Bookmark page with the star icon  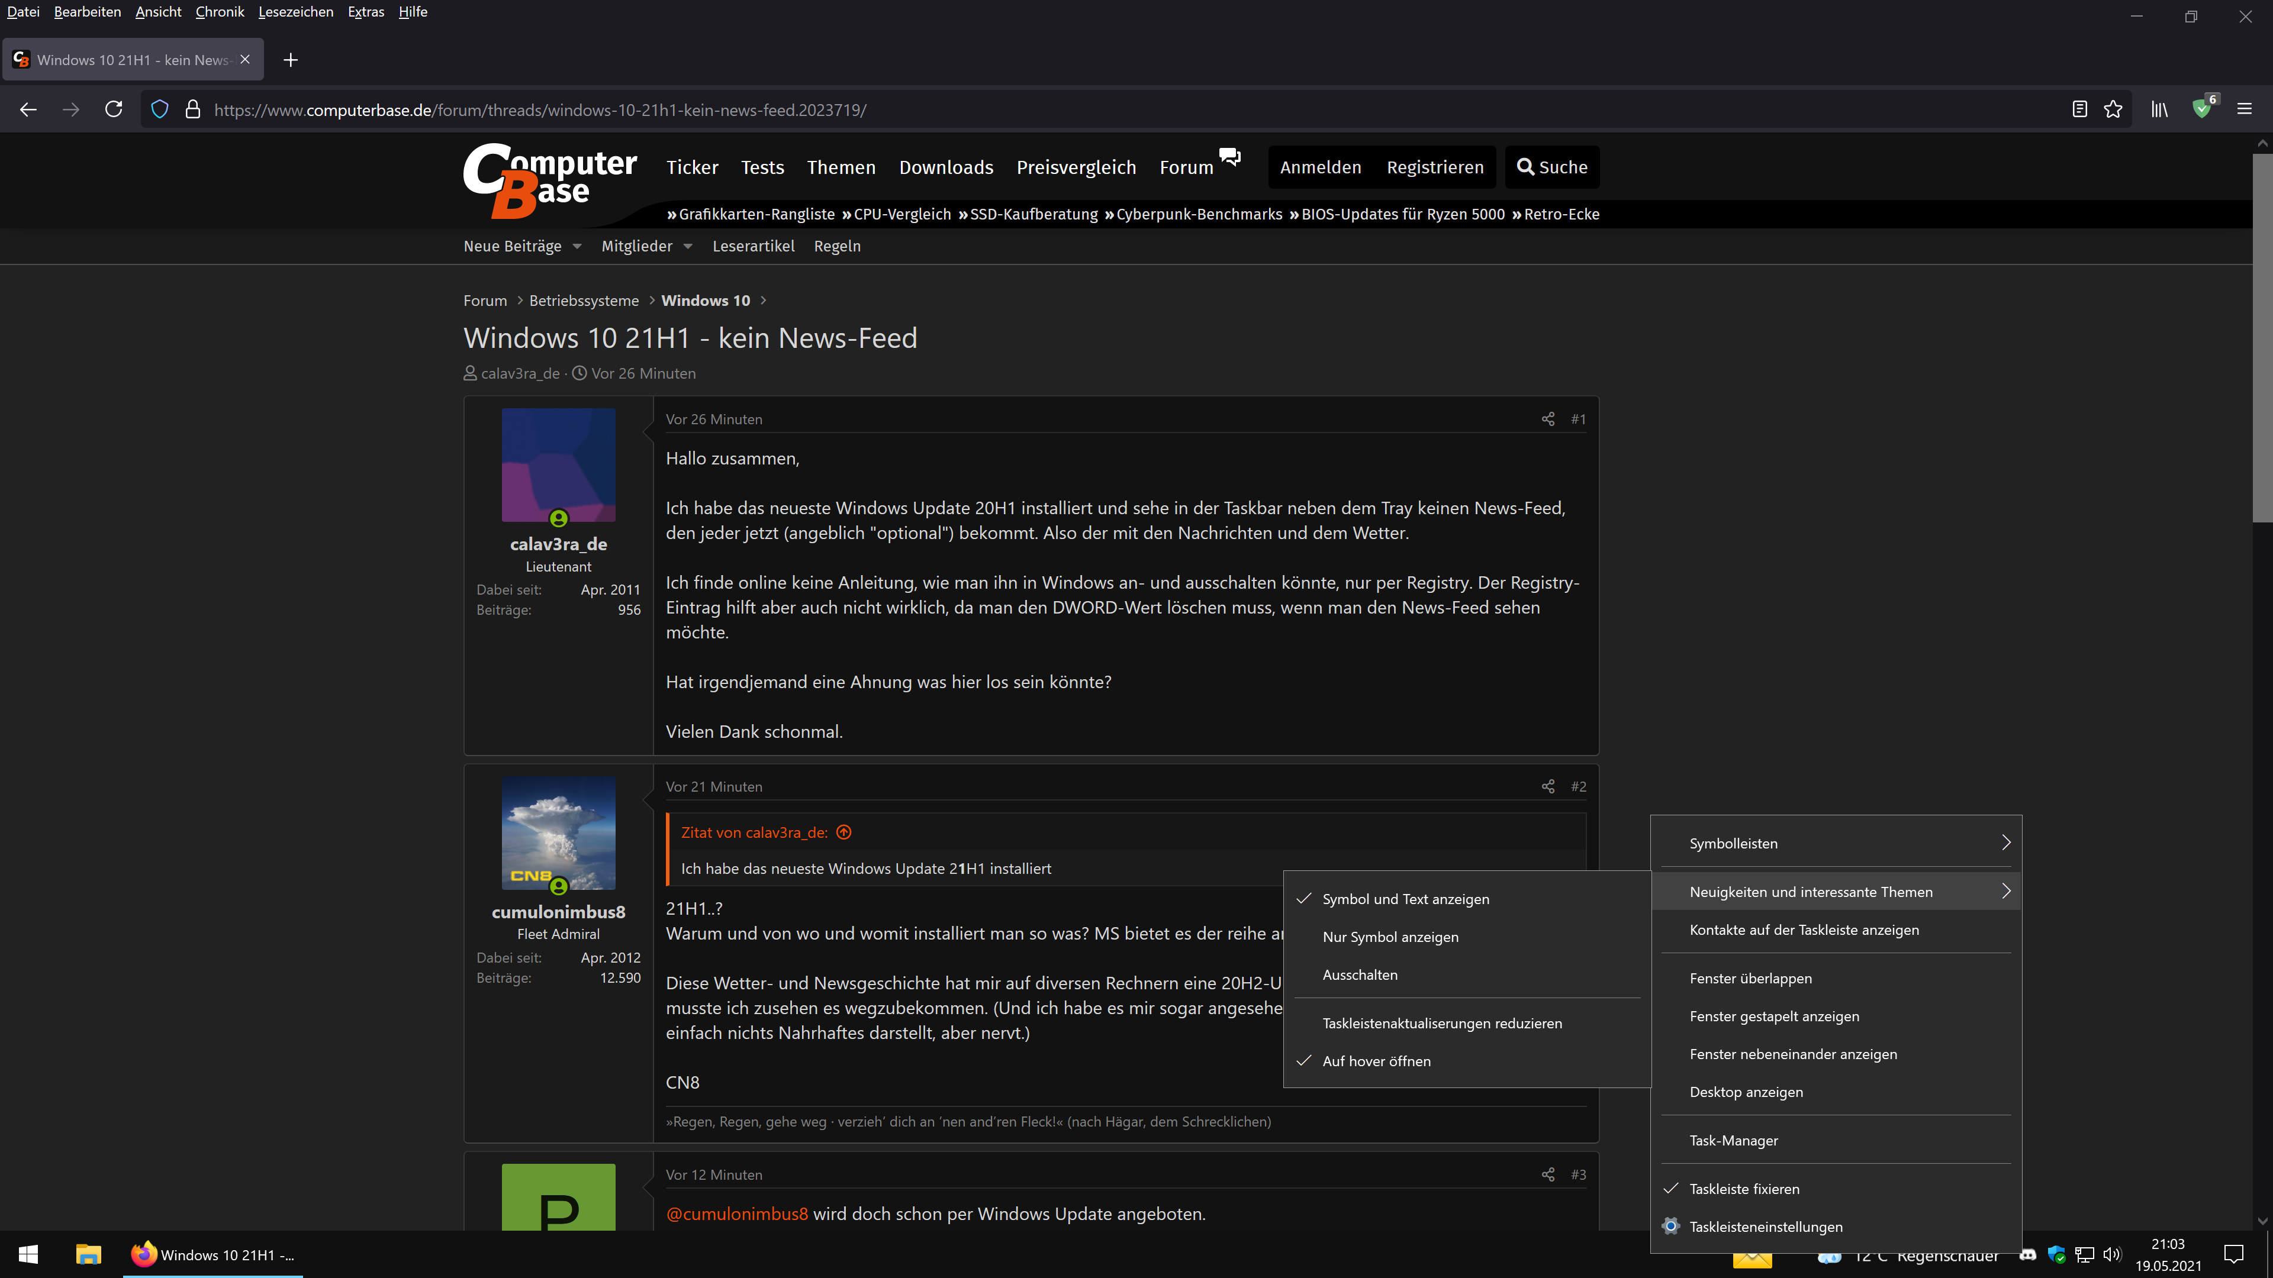[2113, 109]
